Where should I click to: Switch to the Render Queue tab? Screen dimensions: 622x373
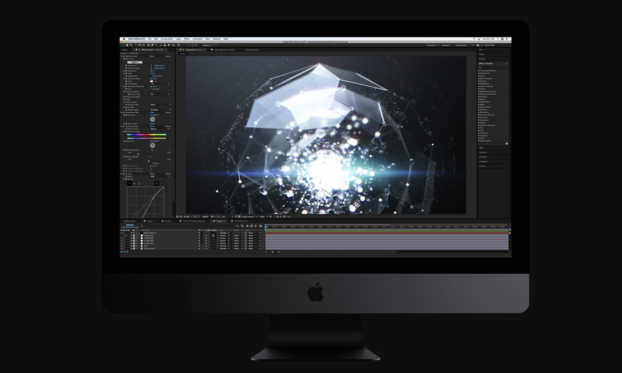click(130, 221)
